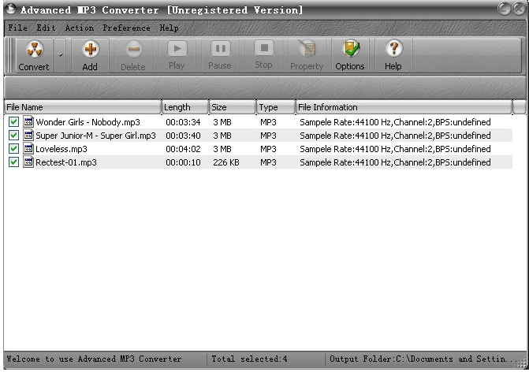
Task: Click file icon next to Loveless.mp3
Action: [28, 148]
